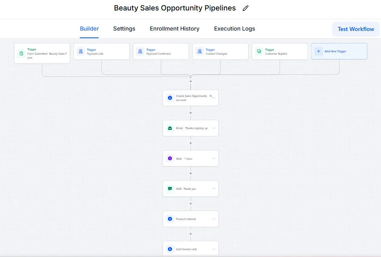This screenshot has width=381, height=257.
Task: Add step between SMS and Product Interest
Action: pos(191,204)
